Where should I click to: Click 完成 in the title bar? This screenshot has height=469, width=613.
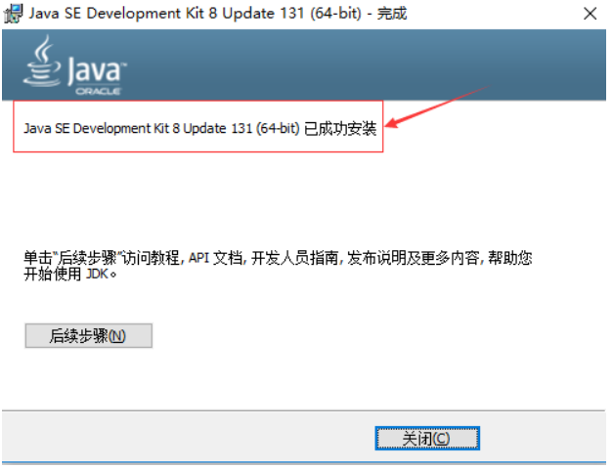[x=392, y=14]
